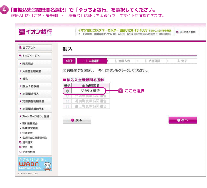Select the 湧別町農業協同組合 radio button
This screenshot has height=188, width=207.
coord(67,101)
